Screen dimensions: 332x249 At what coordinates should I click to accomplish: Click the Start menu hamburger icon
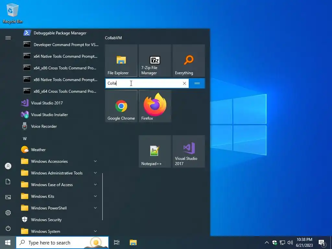(x=8, y=38)
